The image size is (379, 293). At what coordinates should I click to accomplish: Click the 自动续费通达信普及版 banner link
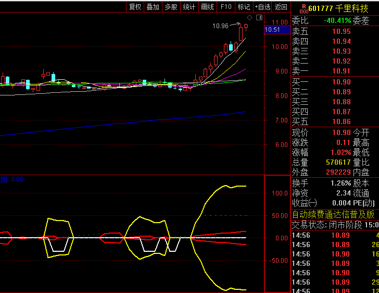pos(333,214)
